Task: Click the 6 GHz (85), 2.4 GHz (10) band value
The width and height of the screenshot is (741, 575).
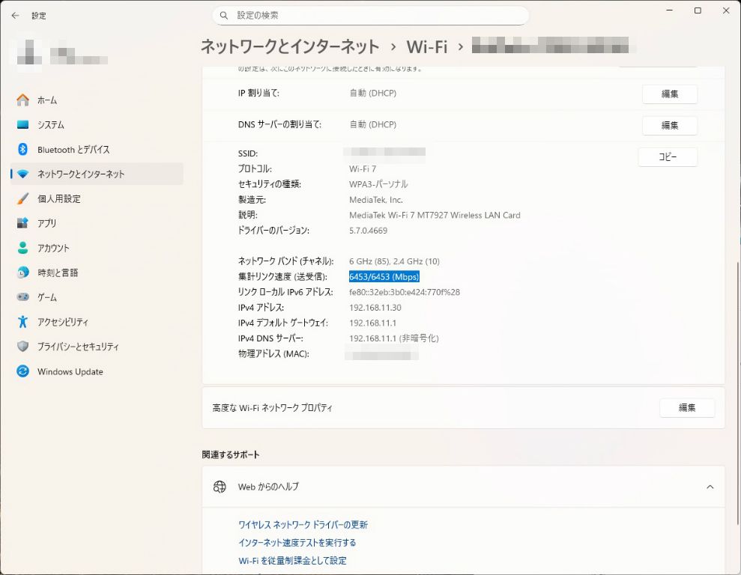Action: 395,261
